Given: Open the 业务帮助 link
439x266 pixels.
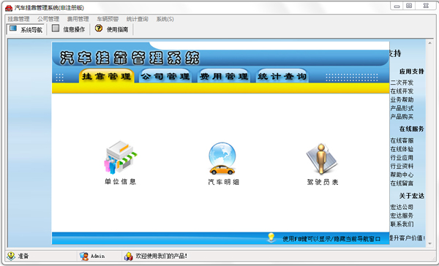Looking at the screenshot, I should point(402,100).
